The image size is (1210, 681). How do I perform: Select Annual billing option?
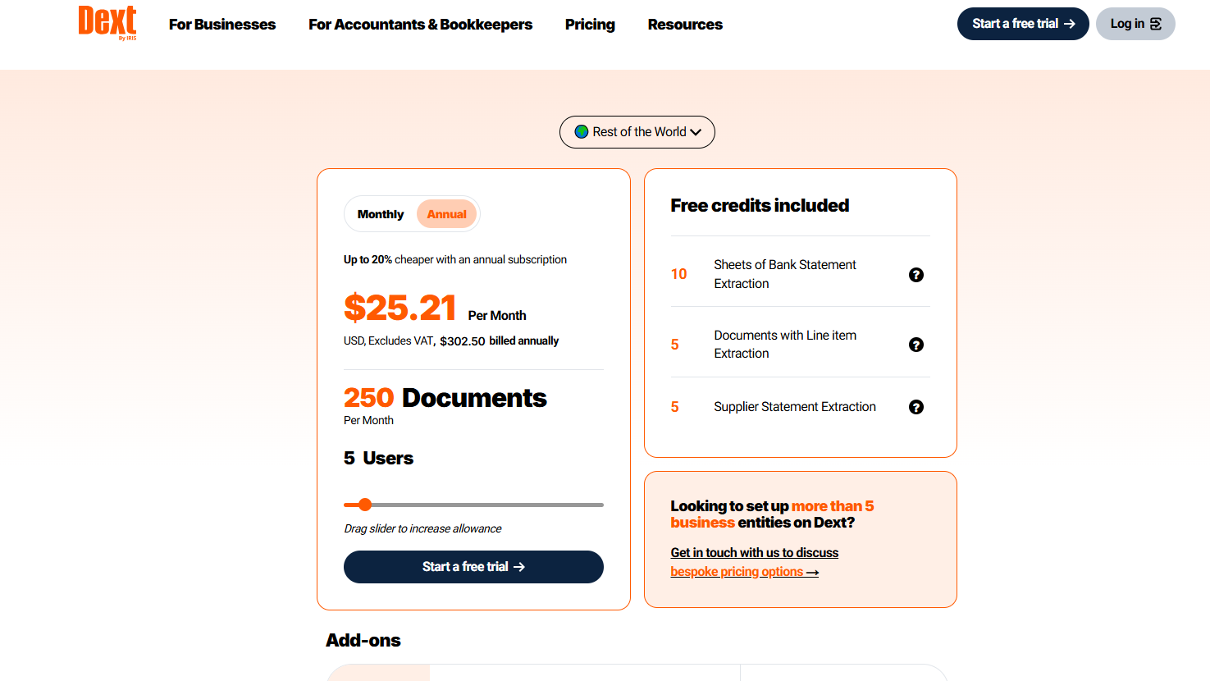[446, 214]
